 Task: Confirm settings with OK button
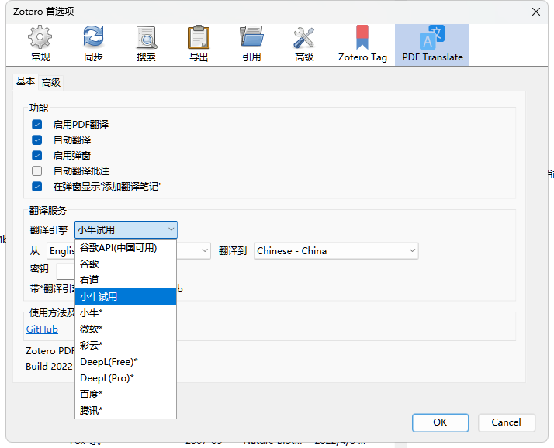[x=440, y=422]
